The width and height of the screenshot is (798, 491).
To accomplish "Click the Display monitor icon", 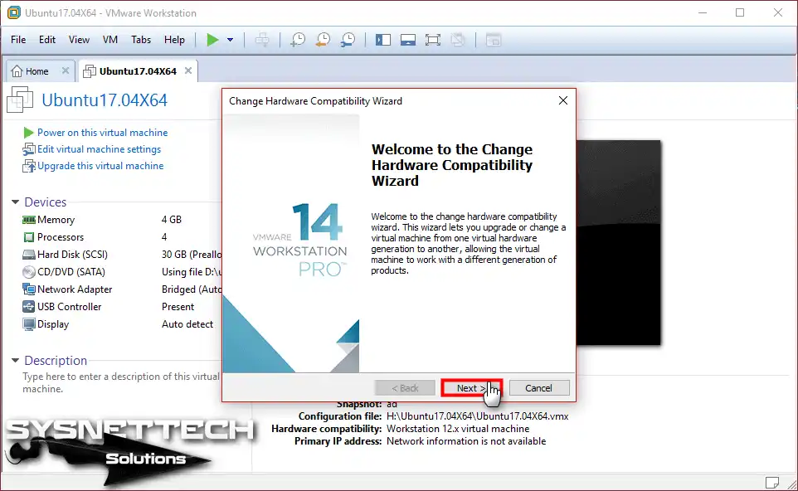I will pos(29,324).
